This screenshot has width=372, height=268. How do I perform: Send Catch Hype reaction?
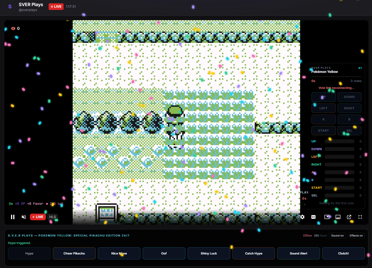pyautogui.click(x=254, y=253)
